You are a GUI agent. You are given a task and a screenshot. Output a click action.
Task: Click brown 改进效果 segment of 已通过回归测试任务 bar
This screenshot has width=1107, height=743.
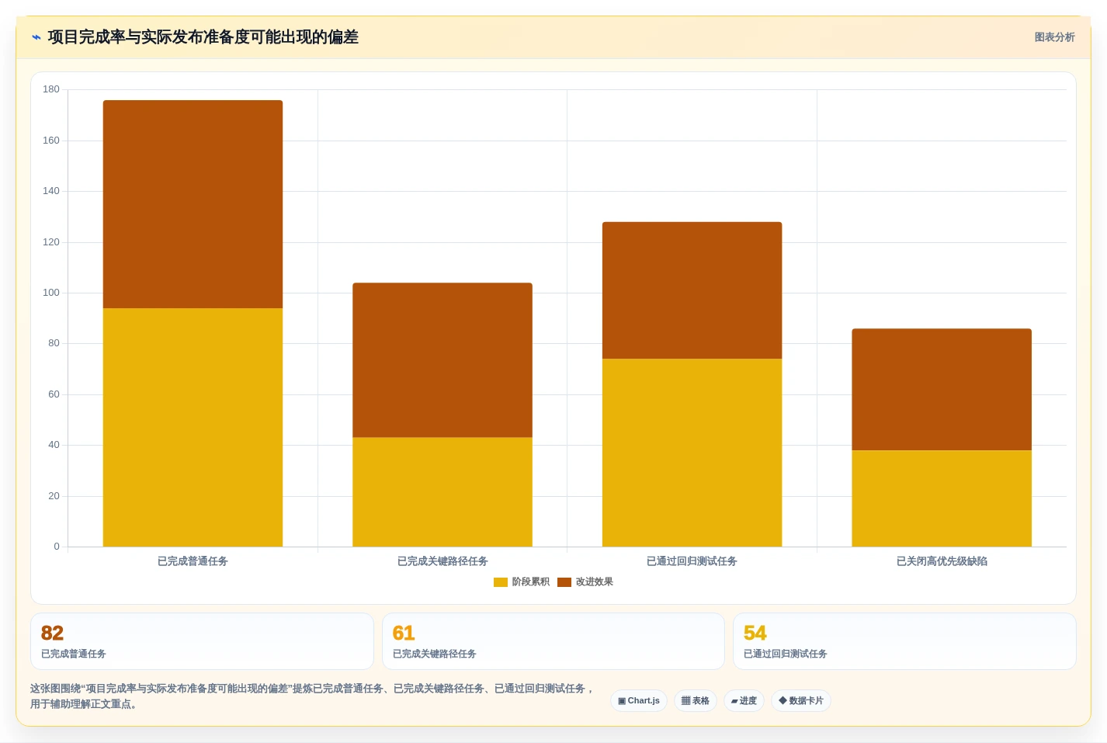pos(692,290)
